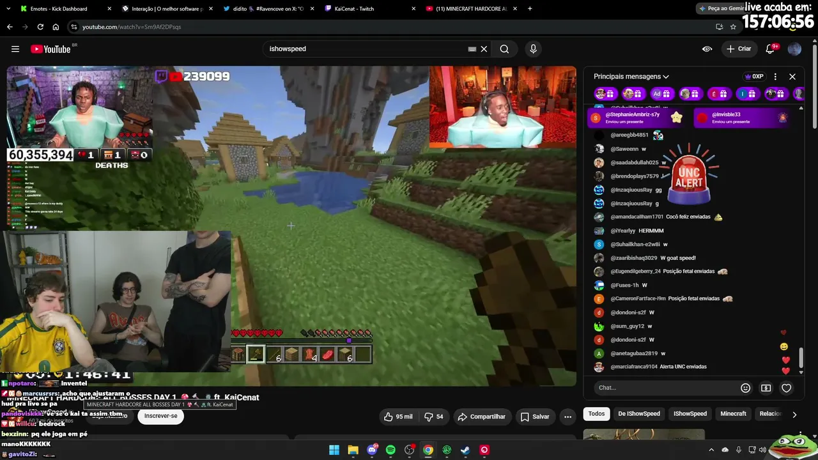Click the Peça ao Gemini button
This screenshot has height=460, width=818.
pyautogui.click(x=721, y=9)
